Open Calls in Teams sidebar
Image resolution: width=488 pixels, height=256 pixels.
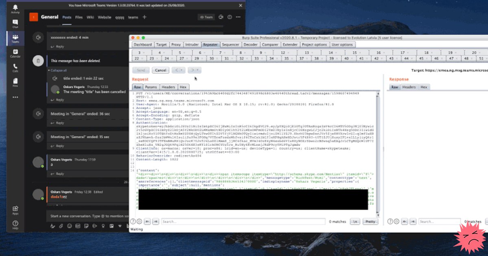click(x=15, y=68)
